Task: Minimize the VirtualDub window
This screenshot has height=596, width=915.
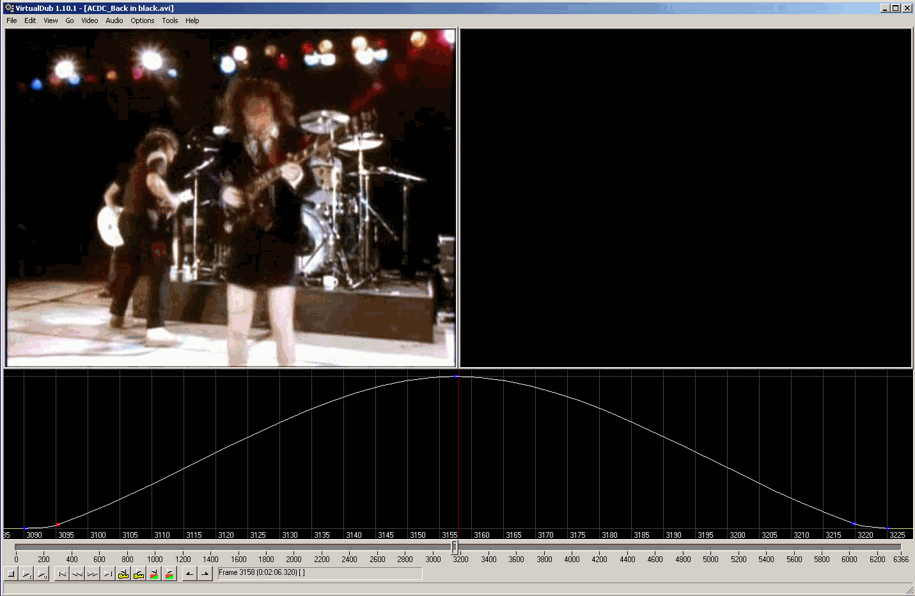Action: pos(885,8)
